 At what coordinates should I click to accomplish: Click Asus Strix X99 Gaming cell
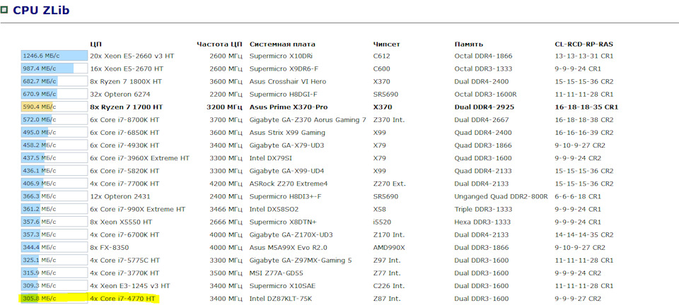pos(287,132)
